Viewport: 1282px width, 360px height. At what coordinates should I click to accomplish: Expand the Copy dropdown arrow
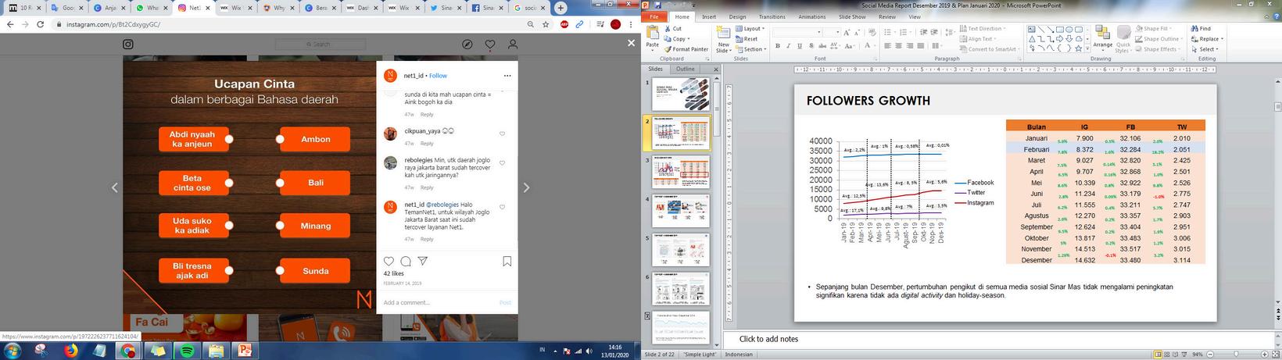pyautogui.click(x=689, y=39)
